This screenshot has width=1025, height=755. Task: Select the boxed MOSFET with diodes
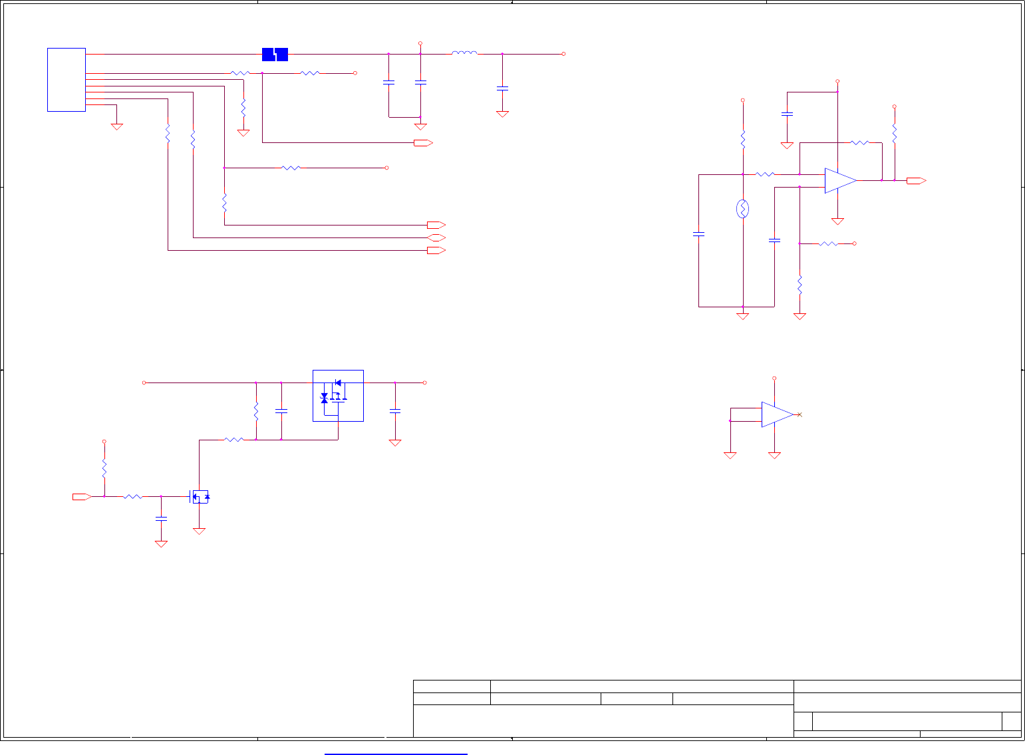(x=338, y=396)
